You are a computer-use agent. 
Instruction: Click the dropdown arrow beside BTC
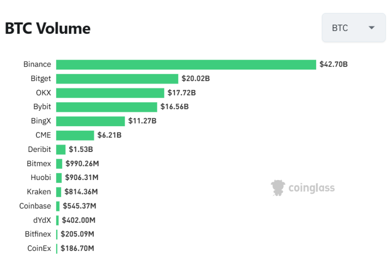coord(371,28)
